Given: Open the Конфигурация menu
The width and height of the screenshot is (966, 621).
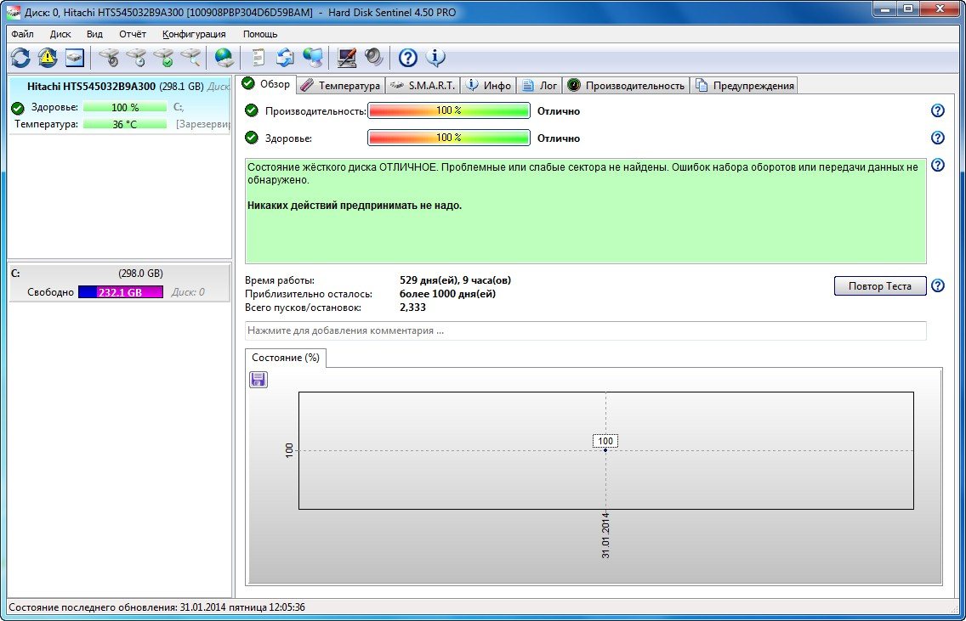Looking at the screenshot, I should (194, 34).
